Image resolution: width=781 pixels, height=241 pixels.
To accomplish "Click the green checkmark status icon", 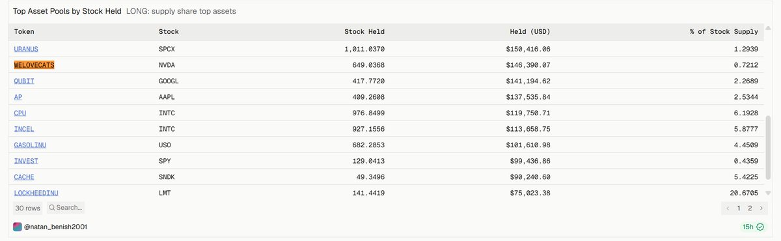I will [x=760, y=227].
